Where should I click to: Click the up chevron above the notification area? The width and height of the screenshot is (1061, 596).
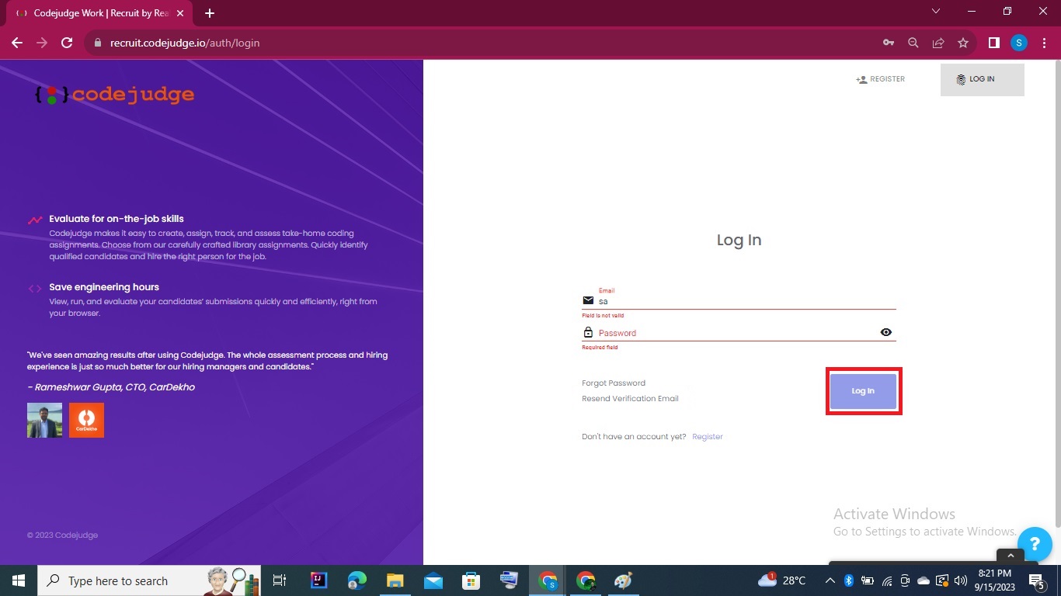(1011, 556)
